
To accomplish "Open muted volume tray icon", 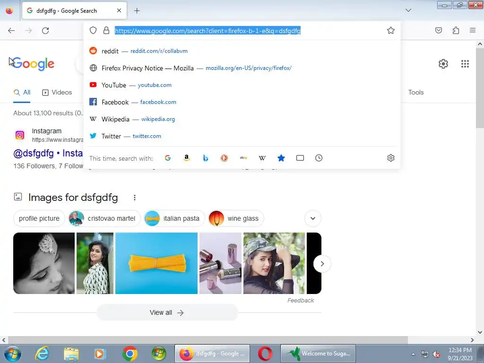I will (x=436, y=354).
